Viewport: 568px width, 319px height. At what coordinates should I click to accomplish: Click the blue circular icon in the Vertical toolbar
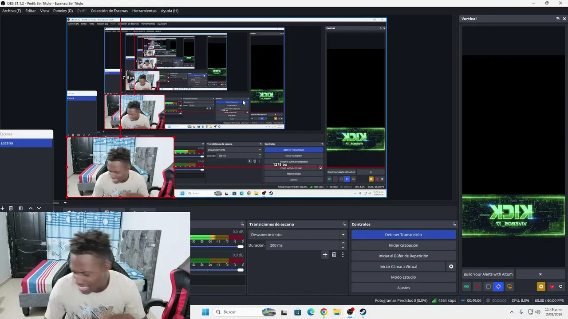498,287
